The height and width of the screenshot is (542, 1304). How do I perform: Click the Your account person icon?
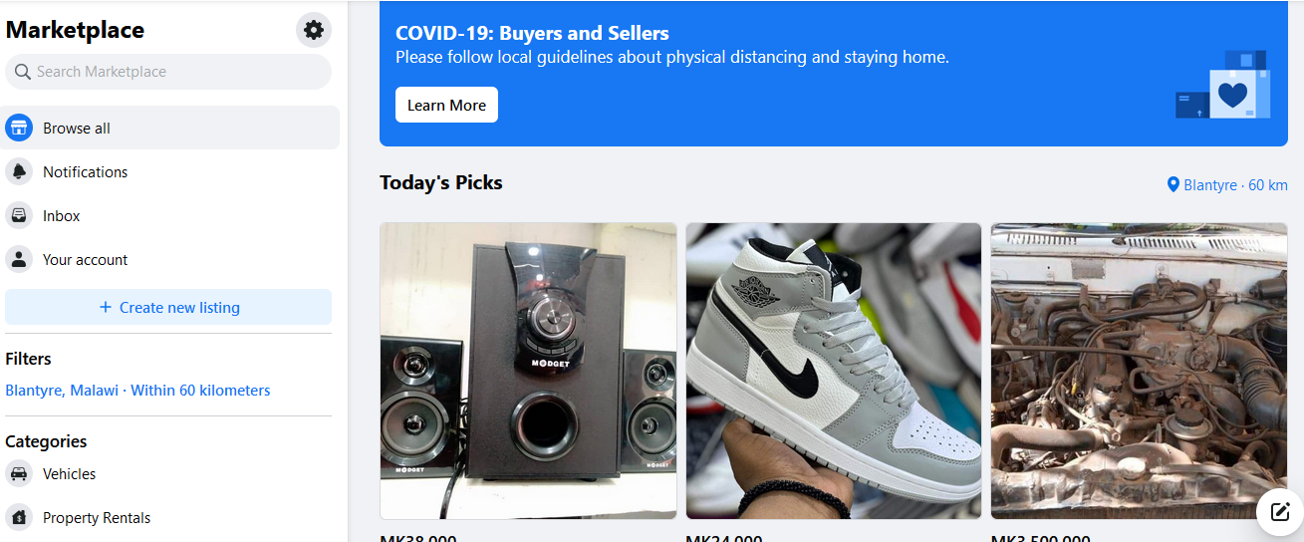[19, 259]
